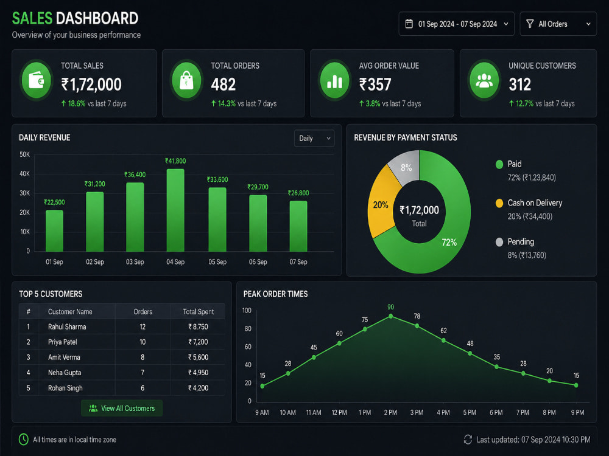Screen dimensions: 609x456
Task: Sort by Customer Name column header
Action: (70, 311)
